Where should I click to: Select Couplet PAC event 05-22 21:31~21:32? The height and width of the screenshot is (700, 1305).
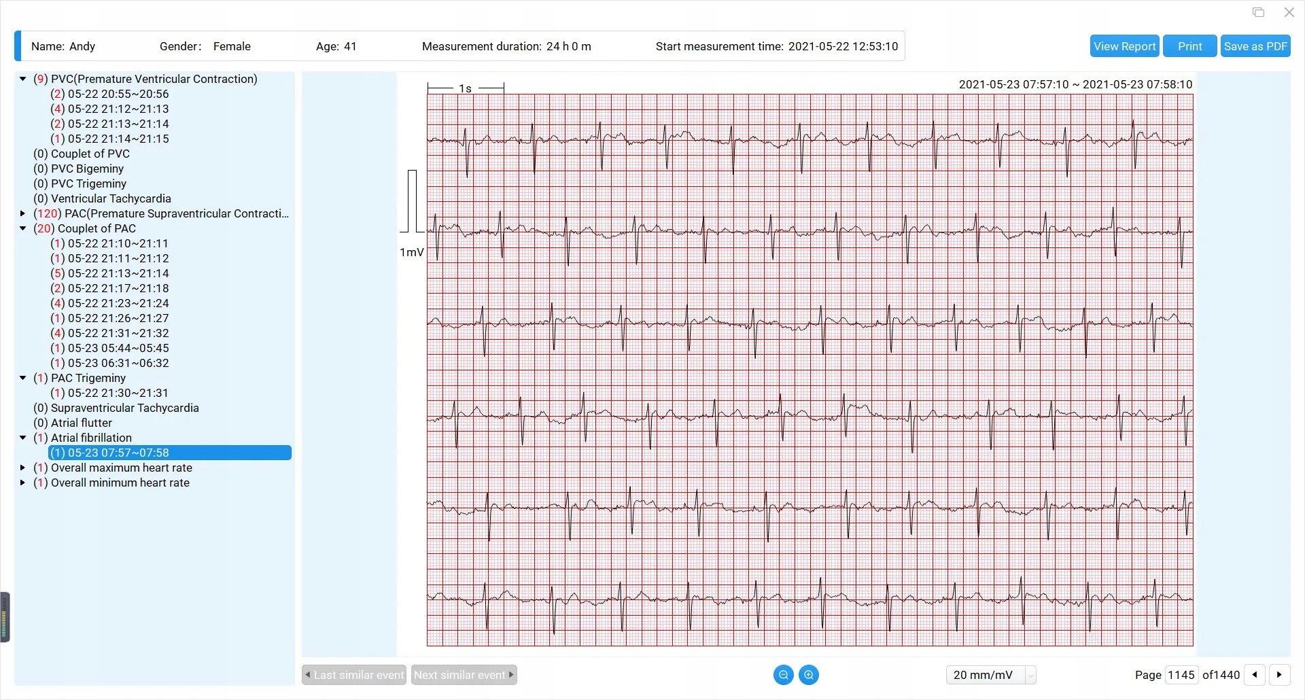[x=109, y=333]
